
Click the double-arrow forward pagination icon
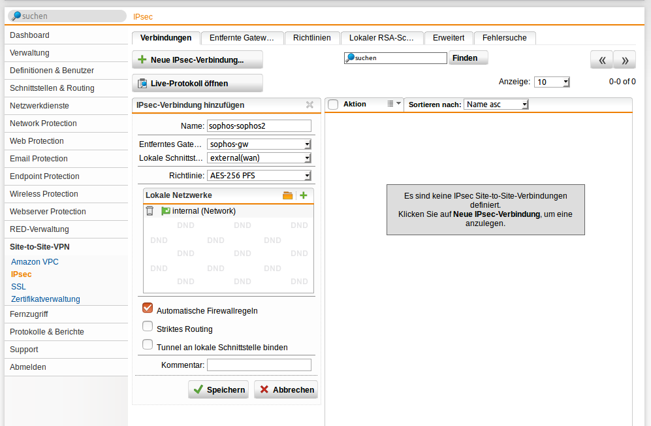[x=624, y=59]
